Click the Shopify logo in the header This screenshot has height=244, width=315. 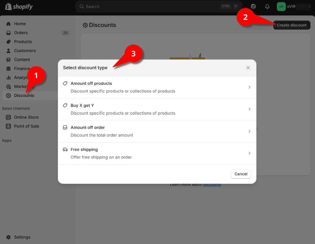[19, 6]
